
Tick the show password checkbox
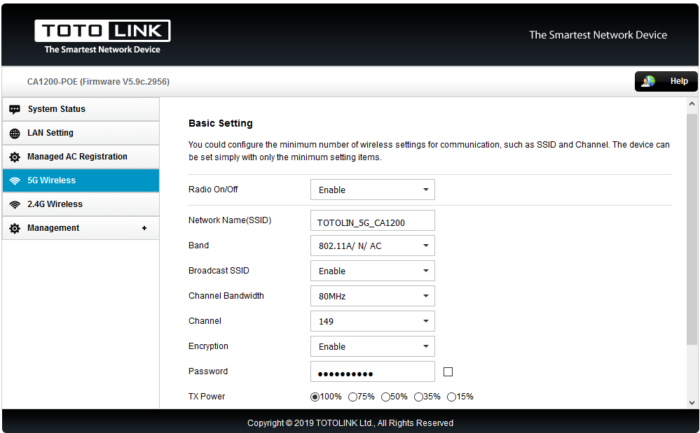click(448, 371)
